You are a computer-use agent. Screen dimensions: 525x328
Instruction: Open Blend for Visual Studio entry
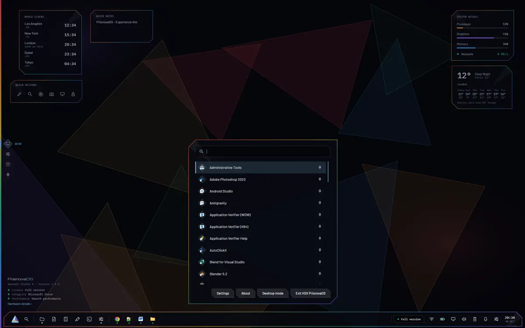coord(261,262)
